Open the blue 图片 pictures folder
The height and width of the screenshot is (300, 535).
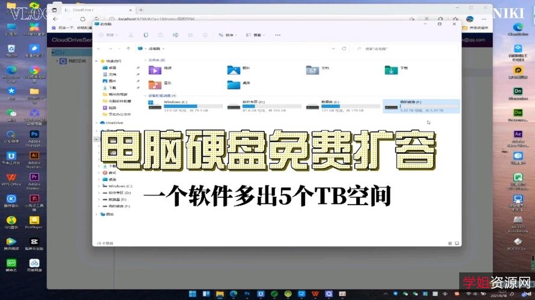pos(233,70)
